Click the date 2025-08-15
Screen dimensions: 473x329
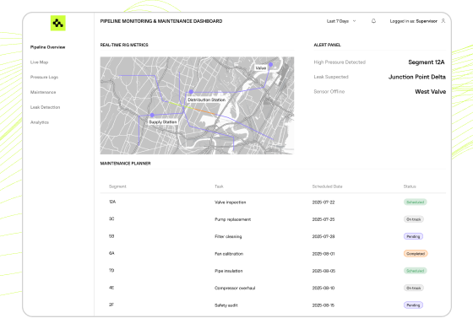coord(323,305)
